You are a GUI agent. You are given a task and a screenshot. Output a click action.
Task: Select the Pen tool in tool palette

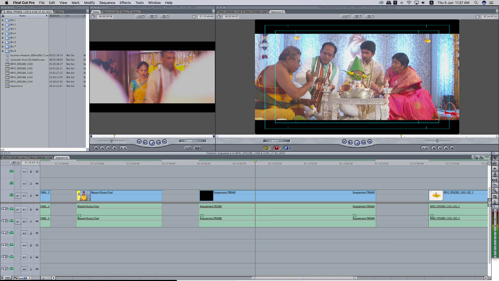coord(495,202)
